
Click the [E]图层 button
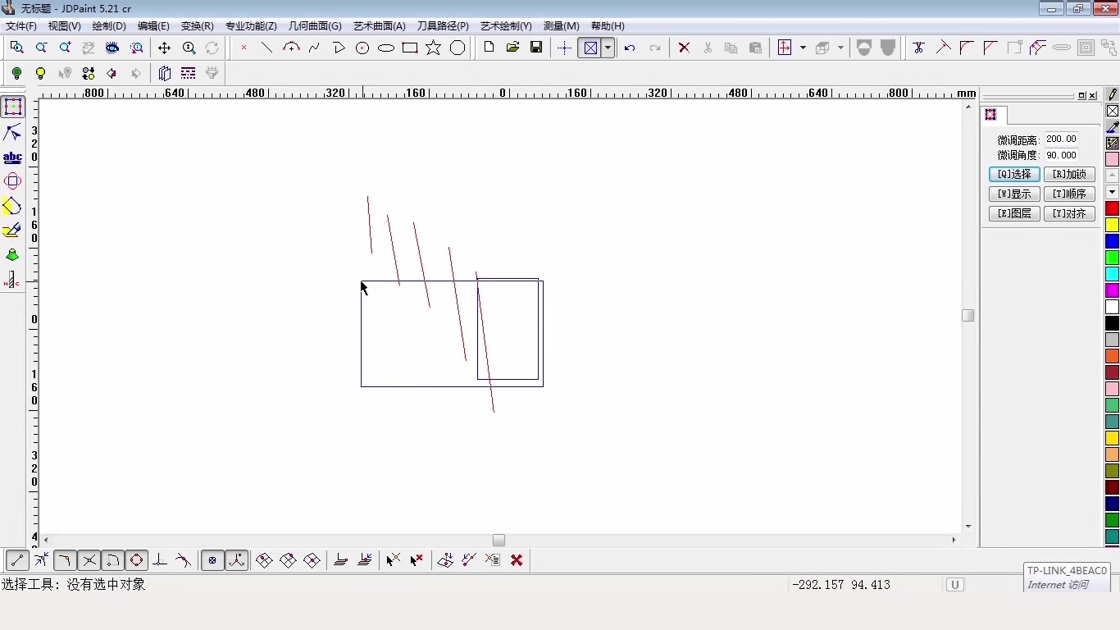coord(1014,213)
